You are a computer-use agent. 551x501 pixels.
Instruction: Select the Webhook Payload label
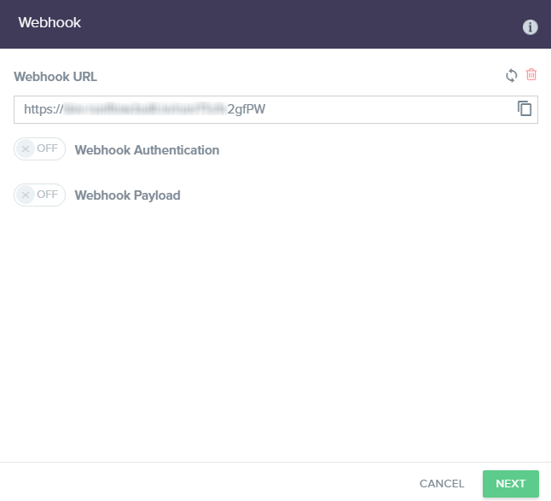pos(128,195)
